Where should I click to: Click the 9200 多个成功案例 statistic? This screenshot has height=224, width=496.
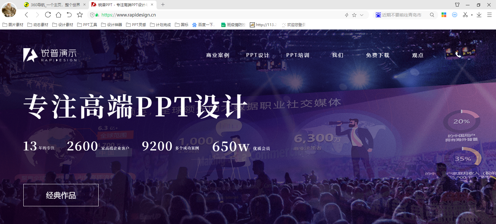(170, 146)
